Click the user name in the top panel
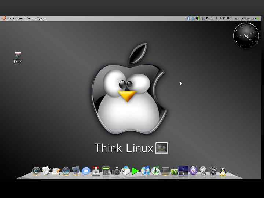Screen dimensions: 264x198 245,18
